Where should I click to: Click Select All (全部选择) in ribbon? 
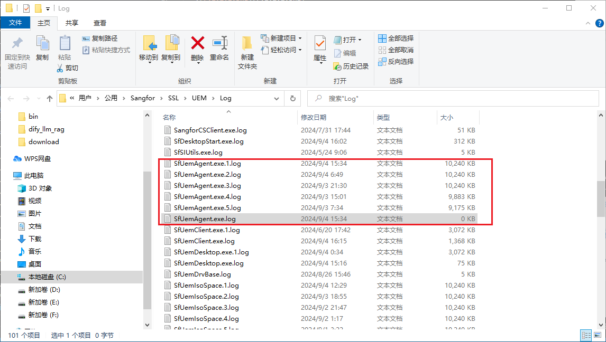[396, 39]
